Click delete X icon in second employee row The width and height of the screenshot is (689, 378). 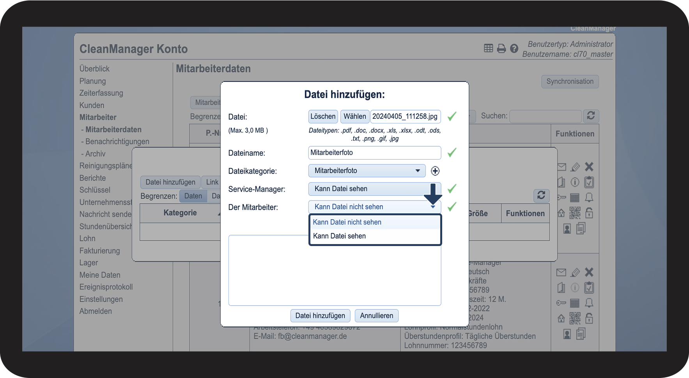click(589, 272)
